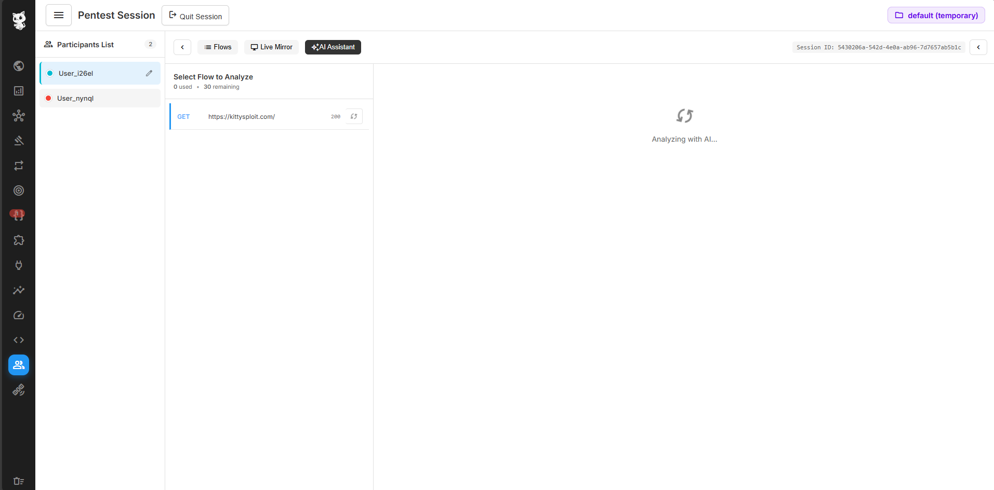Open the Flows list view
This screenshot has height=490, width=994.
click(x=217, y=47)
